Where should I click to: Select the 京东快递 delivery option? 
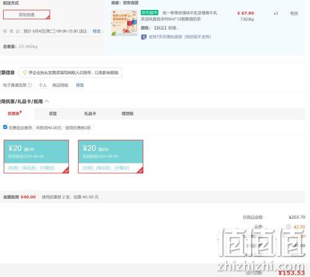pos(27,14)
